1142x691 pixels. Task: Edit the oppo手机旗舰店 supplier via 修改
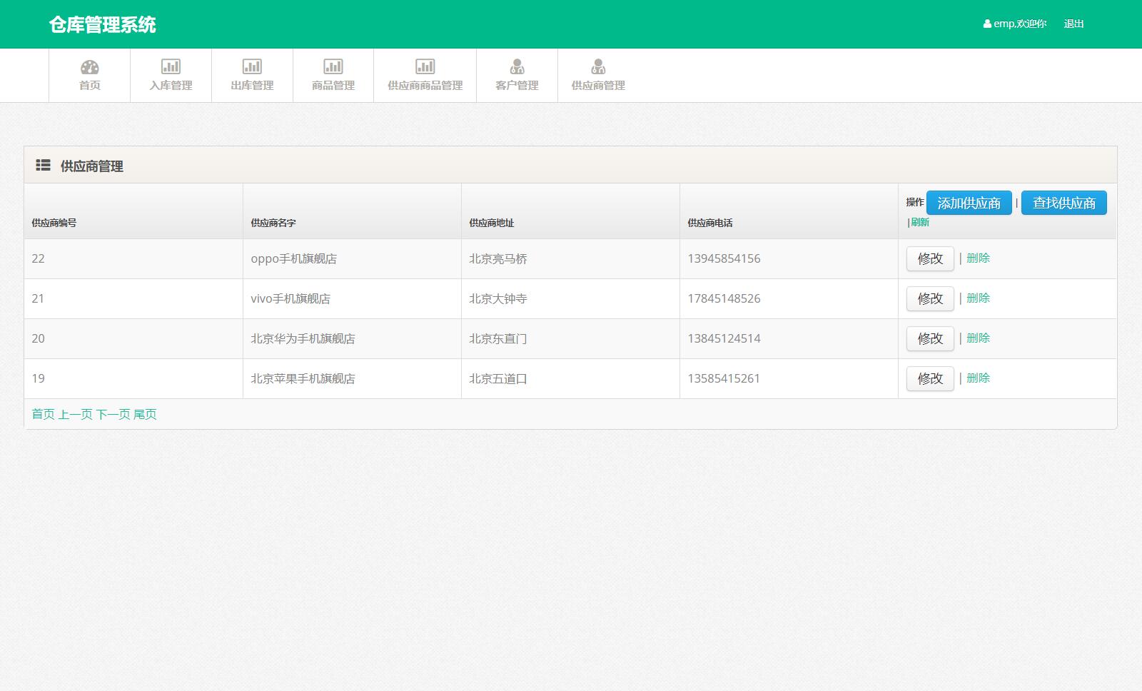click(x=930, y=258)
